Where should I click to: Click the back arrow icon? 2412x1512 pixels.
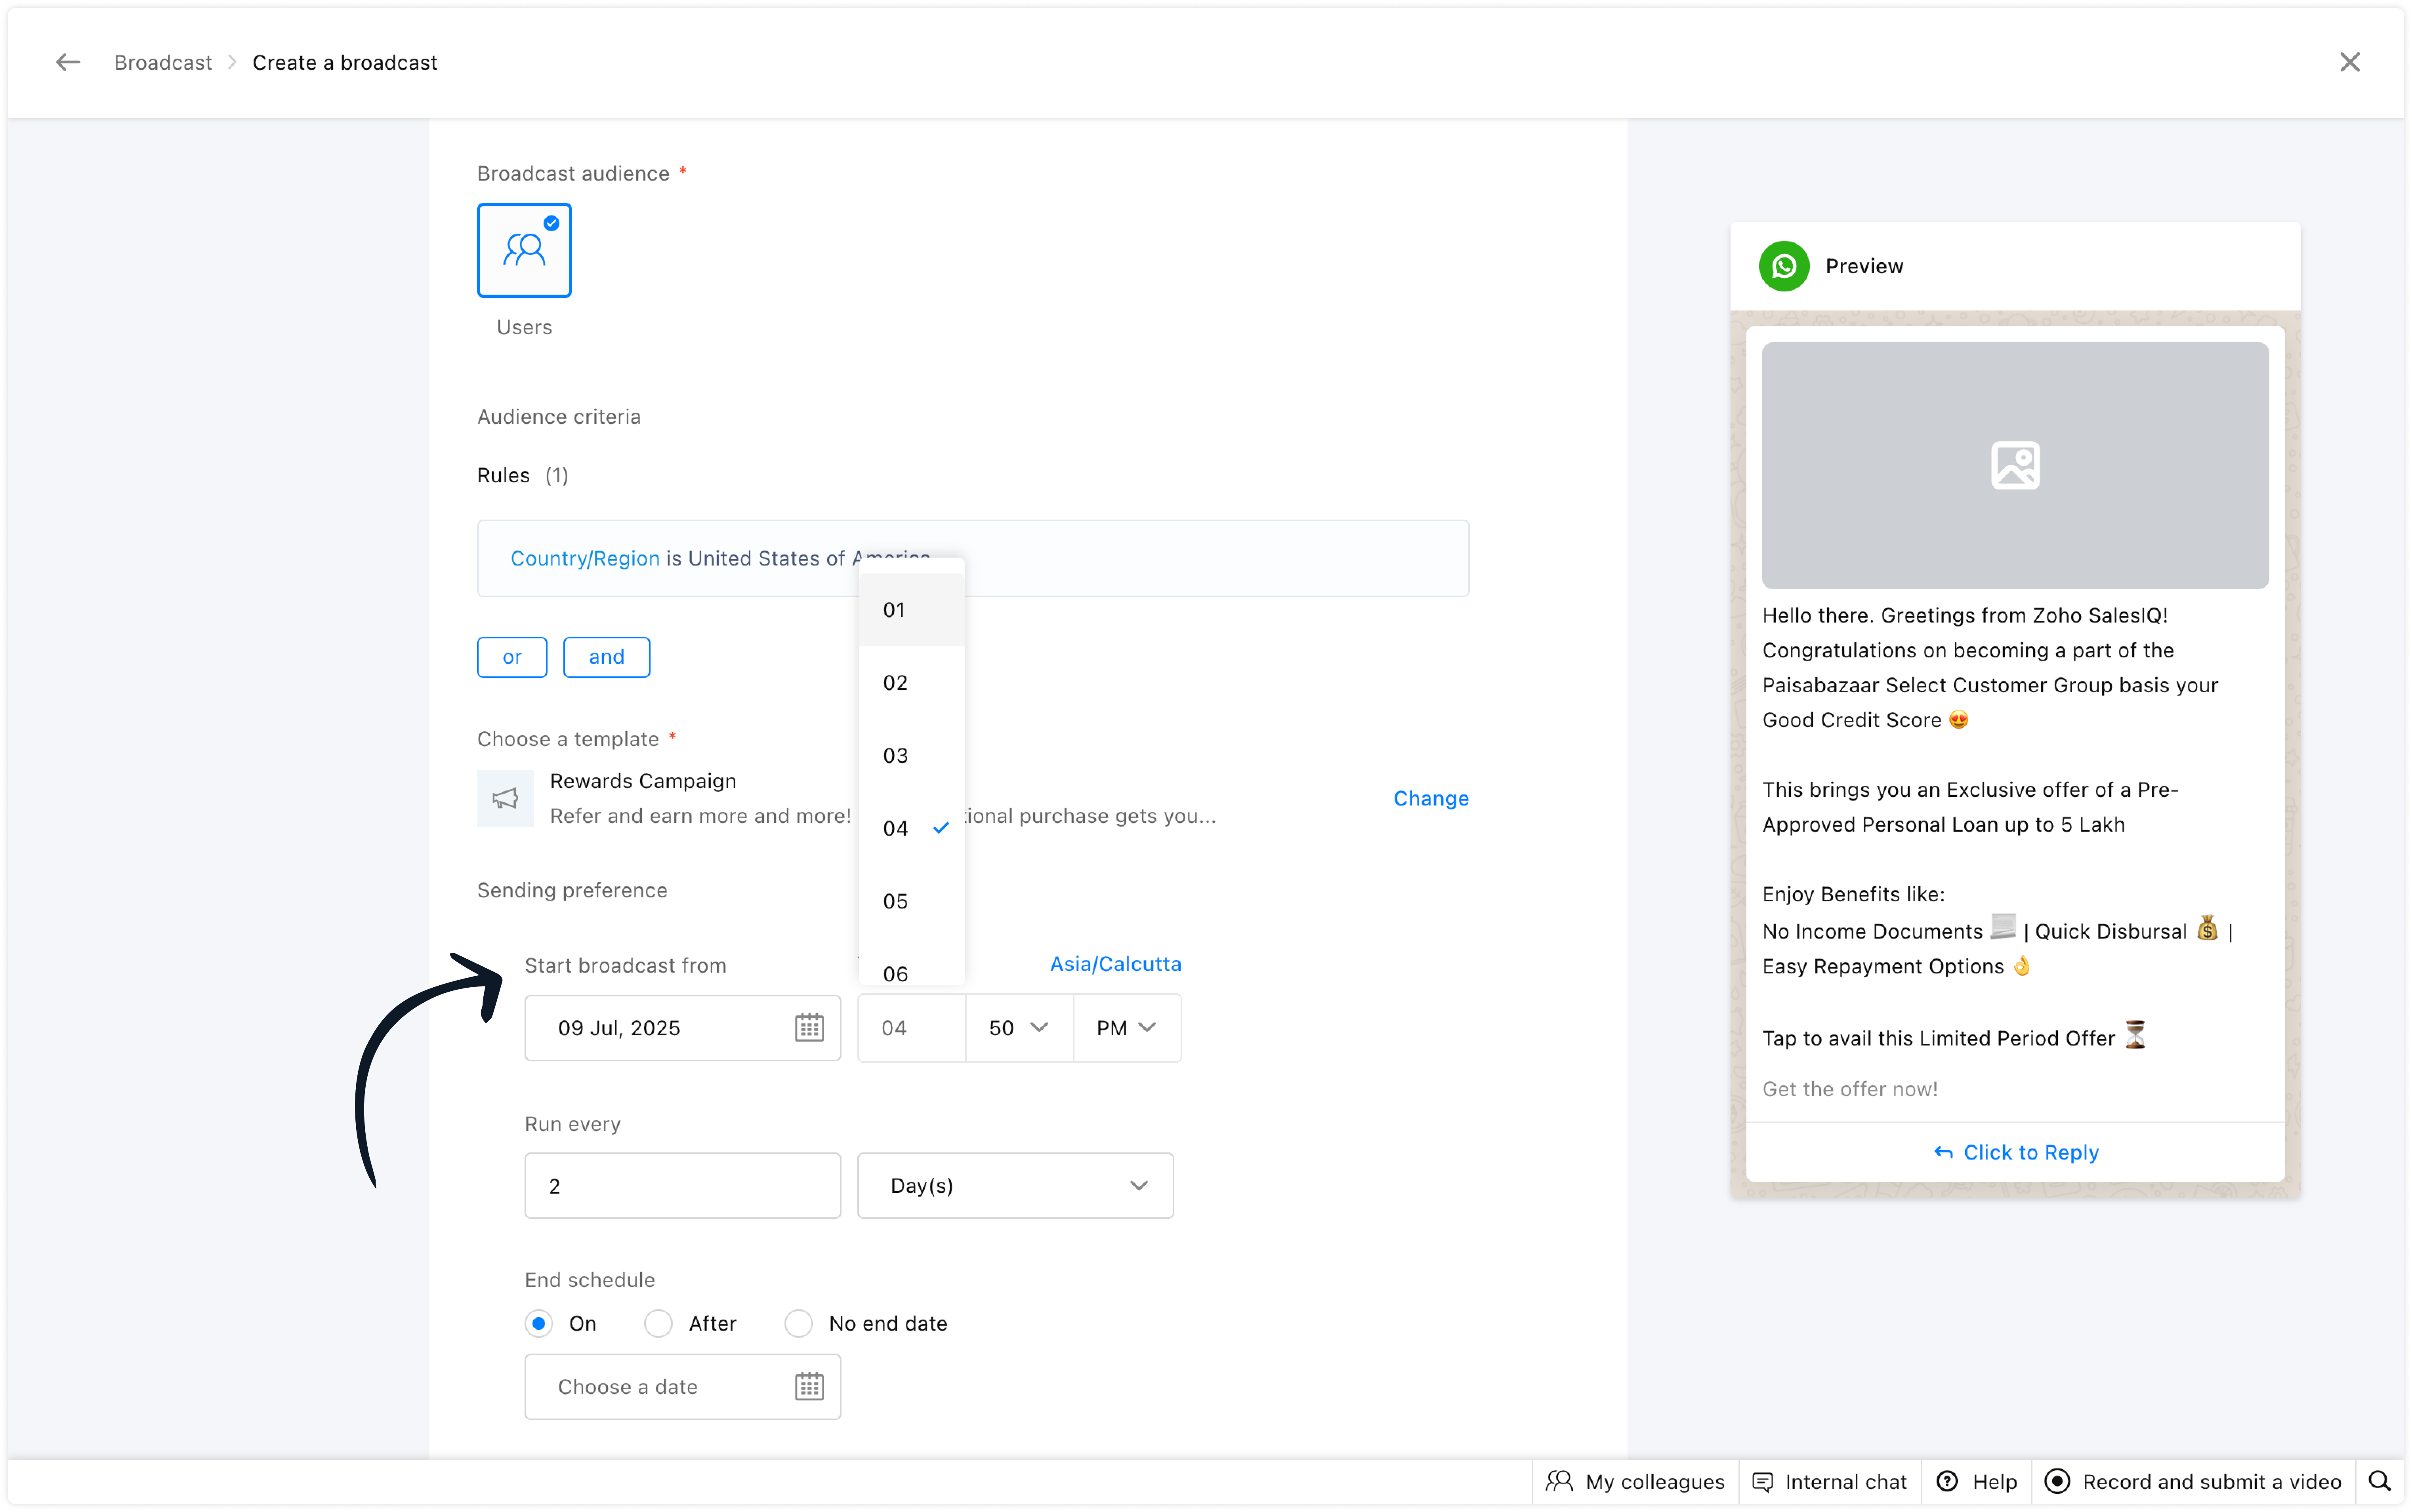pos(67,62)
